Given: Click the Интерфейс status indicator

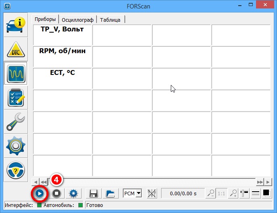Looking at the screenshot, I should tap(39, 205).
